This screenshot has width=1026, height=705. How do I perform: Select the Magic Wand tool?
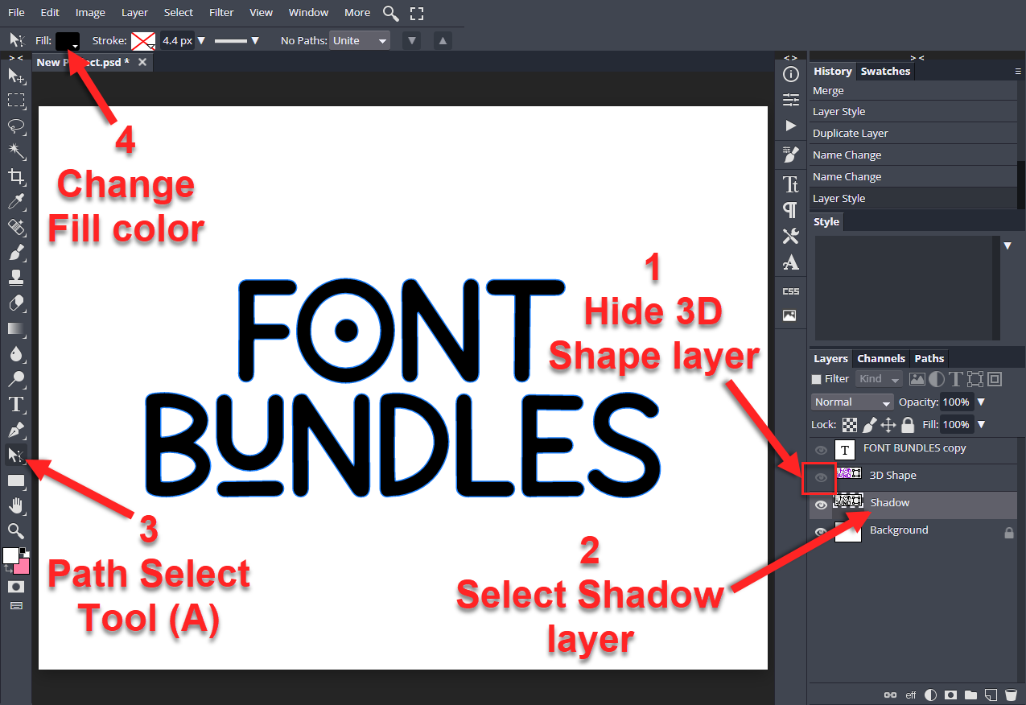(x=16, y=151)
